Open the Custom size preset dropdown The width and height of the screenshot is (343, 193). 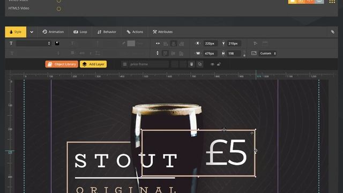268,54
